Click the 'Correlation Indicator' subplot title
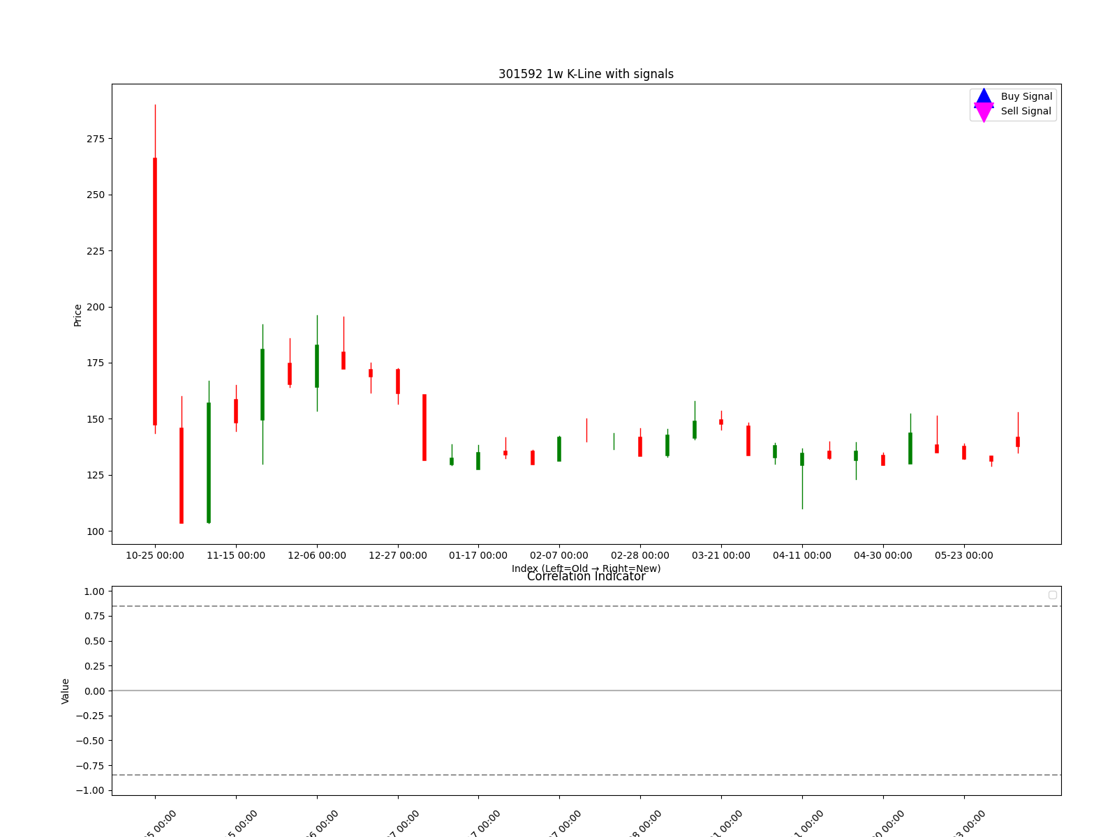 click(586, 576)
